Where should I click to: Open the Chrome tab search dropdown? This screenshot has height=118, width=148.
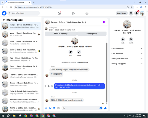[x=2, y=2]
